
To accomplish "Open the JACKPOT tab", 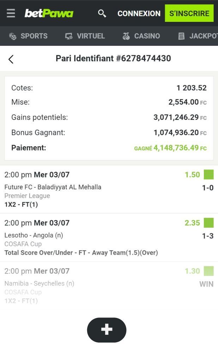I will (203, 36).
